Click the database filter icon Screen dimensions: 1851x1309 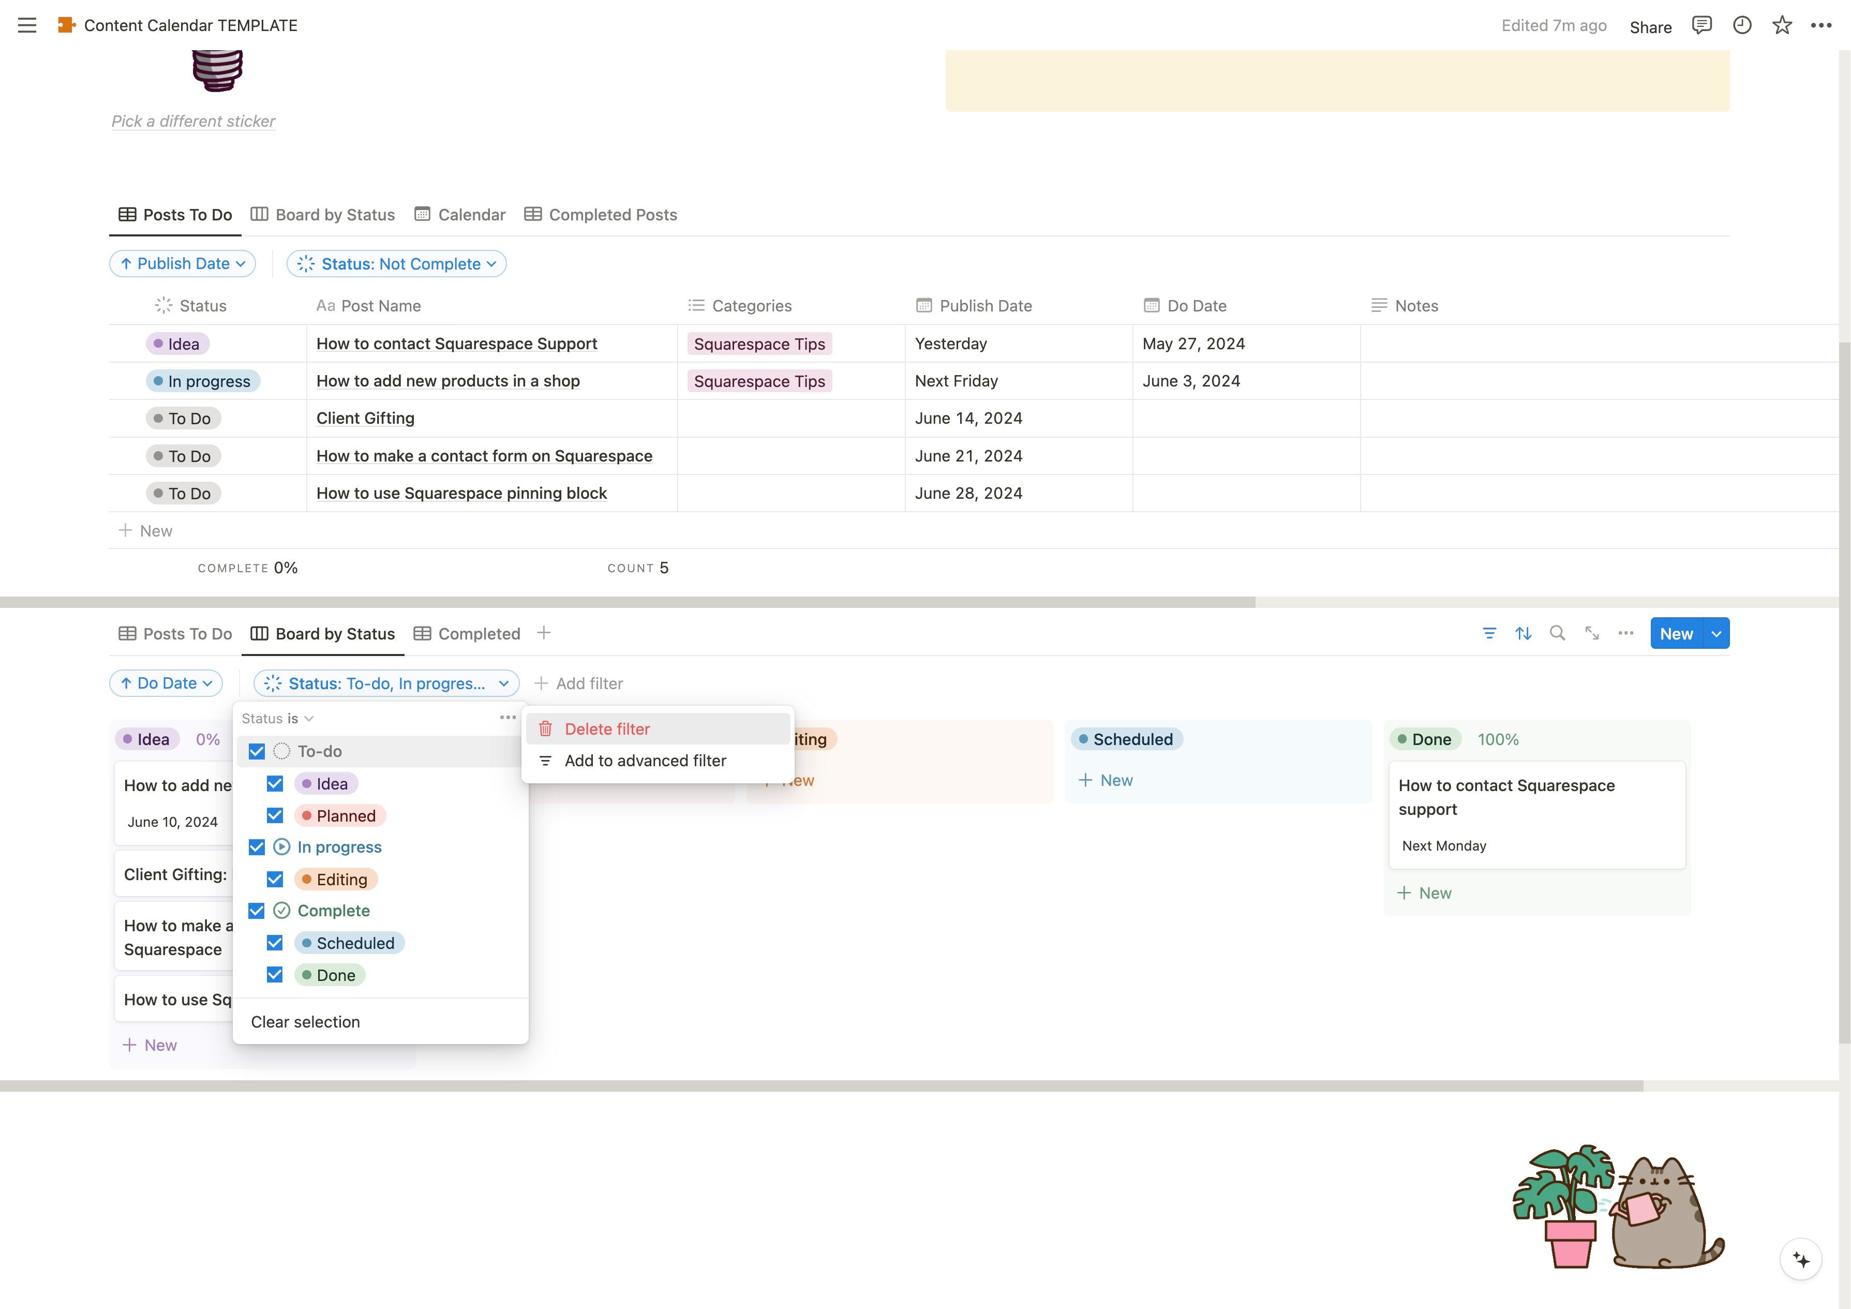pos(1489,634)
